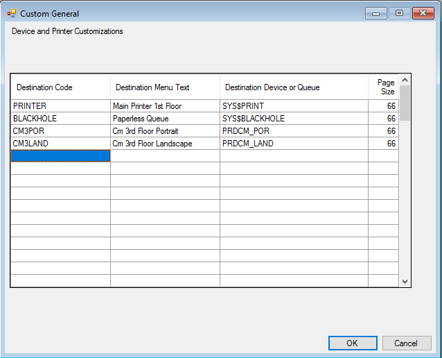The image size is (442, 358).
Task: Confirm changes with the OK button
Action: [353, 343]
